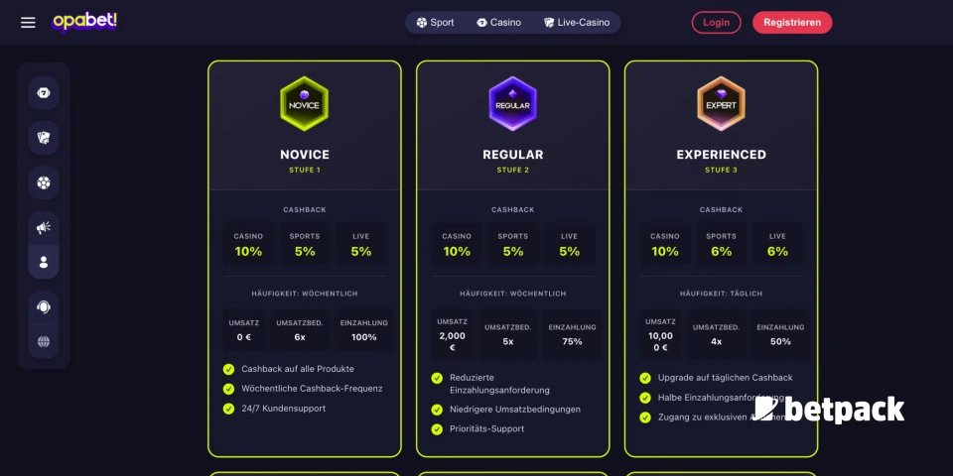Click the orange EXPERT hexagon badge
953x476 pixels.
(x=721, y=104)
